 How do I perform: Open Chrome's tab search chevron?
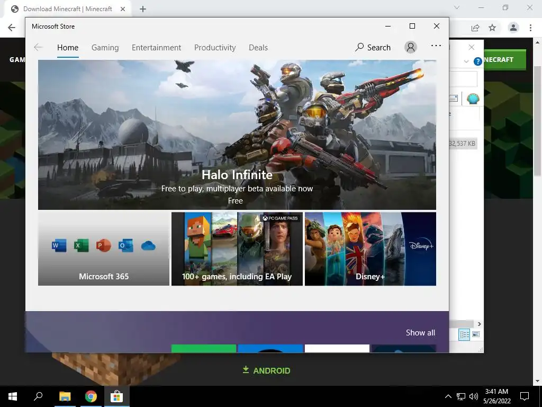click(x=457, y=7)
